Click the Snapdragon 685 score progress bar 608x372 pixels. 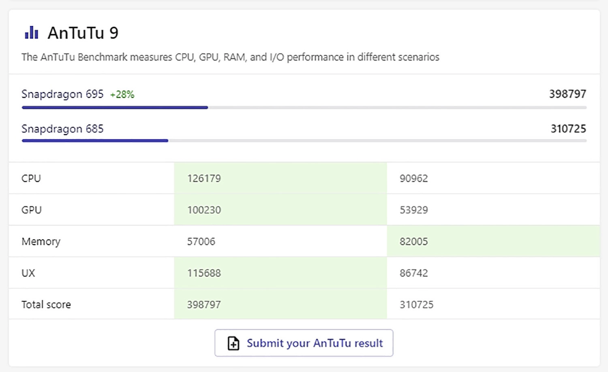[304, 141]
